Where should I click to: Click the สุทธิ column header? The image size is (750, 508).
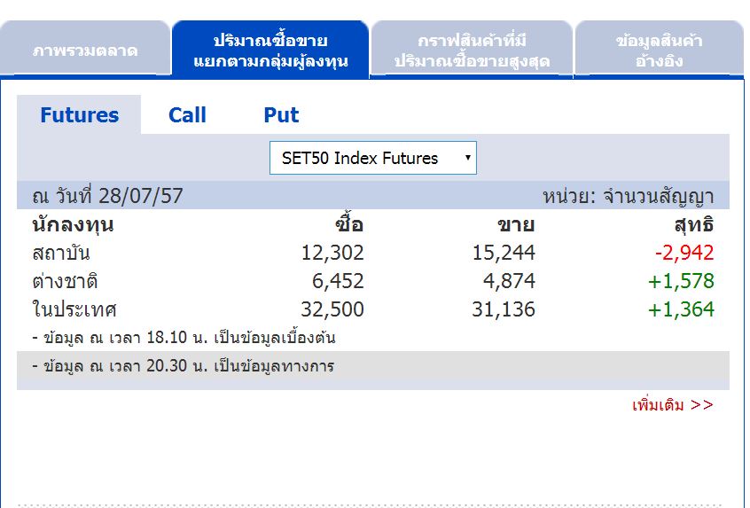(692, 225)
